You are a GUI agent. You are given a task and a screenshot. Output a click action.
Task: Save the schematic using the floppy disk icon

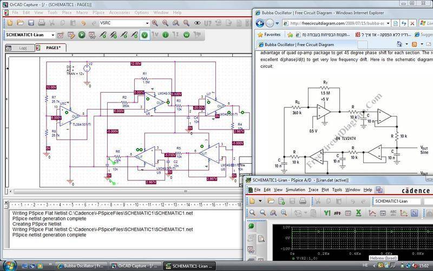pos(31,23)
